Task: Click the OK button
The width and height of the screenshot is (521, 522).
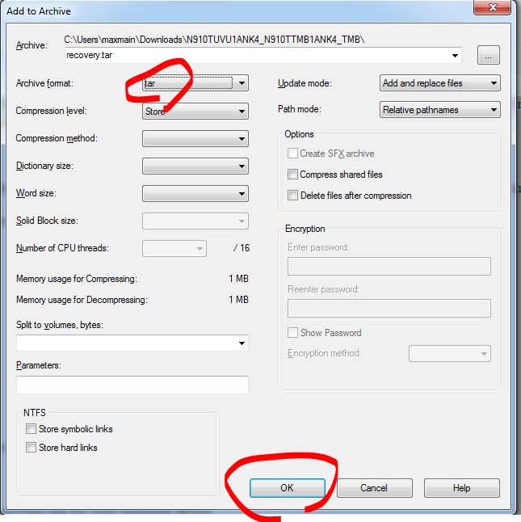Action: coord(287,488)
